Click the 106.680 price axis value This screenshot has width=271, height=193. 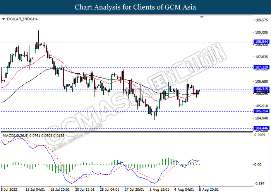261,81
